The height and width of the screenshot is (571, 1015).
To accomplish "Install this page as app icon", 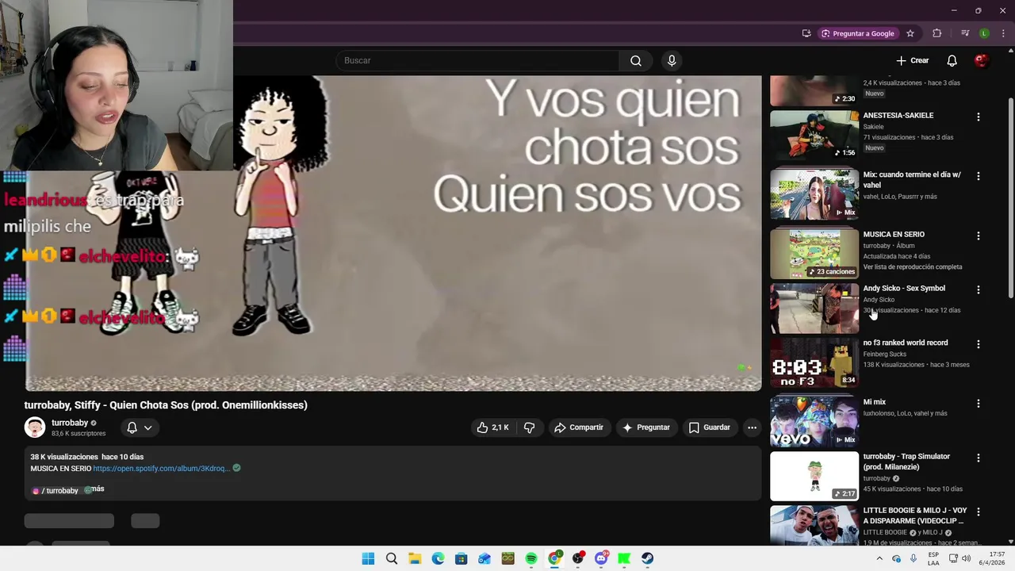I will click(x=806, y=33).
